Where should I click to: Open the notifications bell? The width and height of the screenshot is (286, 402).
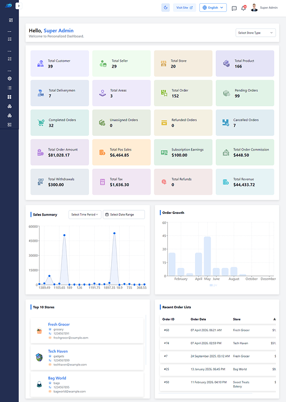point(244,8)
